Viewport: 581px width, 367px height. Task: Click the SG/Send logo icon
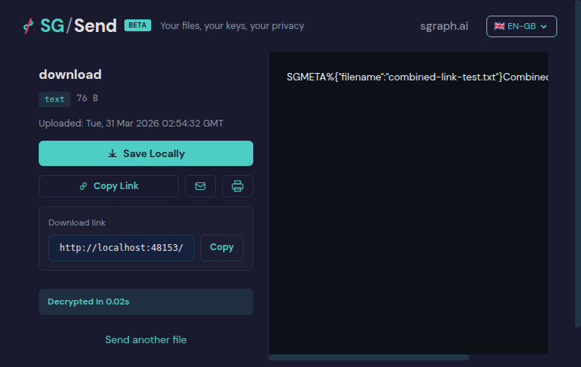pos(28,26)
